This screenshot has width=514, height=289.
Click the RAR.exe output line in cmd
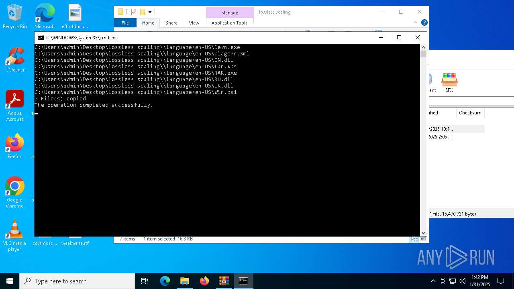[x=136, y=73]
